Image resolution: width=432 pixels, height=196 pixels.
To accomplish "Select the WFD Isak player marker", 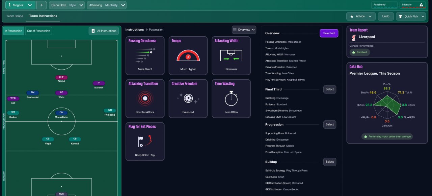I will coord(13,100).
